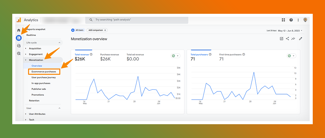Open the three-dot more options menu

click(x=298, y=20)
